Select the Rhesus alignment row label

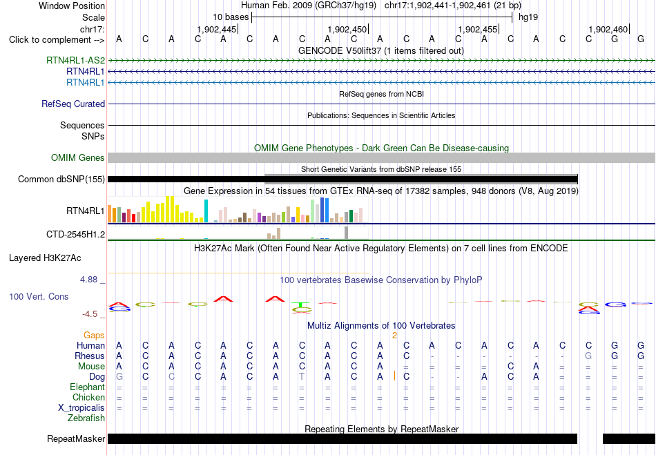pyautogui.click(x=90, y=356)
